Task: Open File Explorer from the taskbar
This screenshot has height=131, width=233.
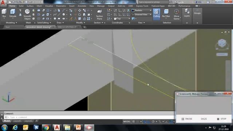Action: pos(68,128)
